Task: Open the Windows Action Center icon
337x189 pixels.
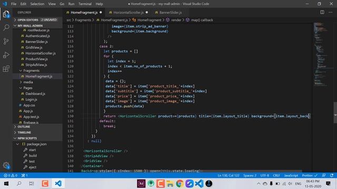Action: pos(328,183)
